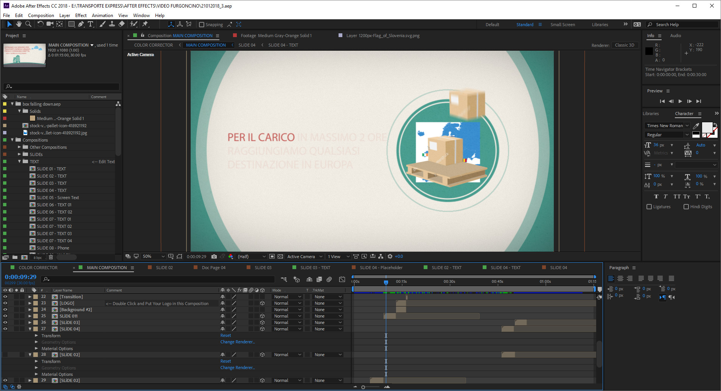
Task: Create a new folder in Project panel
Action: pyautogui.click(x=15, y=257)
